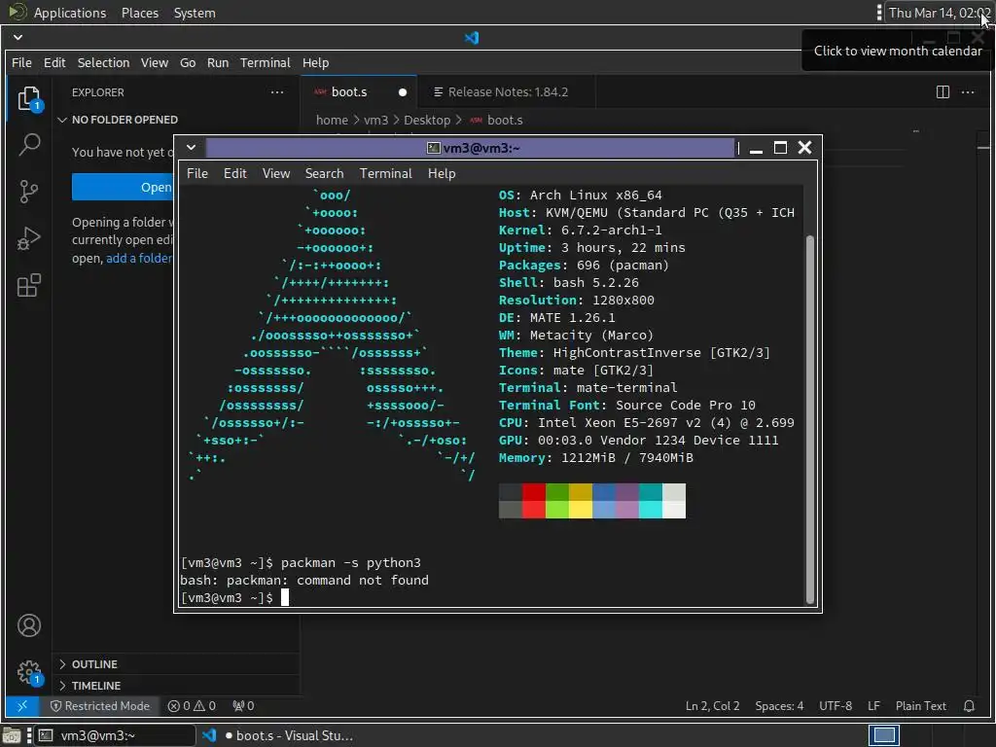Screen dimensions: 996x747
Task: Click errors and warnings counter in status bar
Action: 192,706
